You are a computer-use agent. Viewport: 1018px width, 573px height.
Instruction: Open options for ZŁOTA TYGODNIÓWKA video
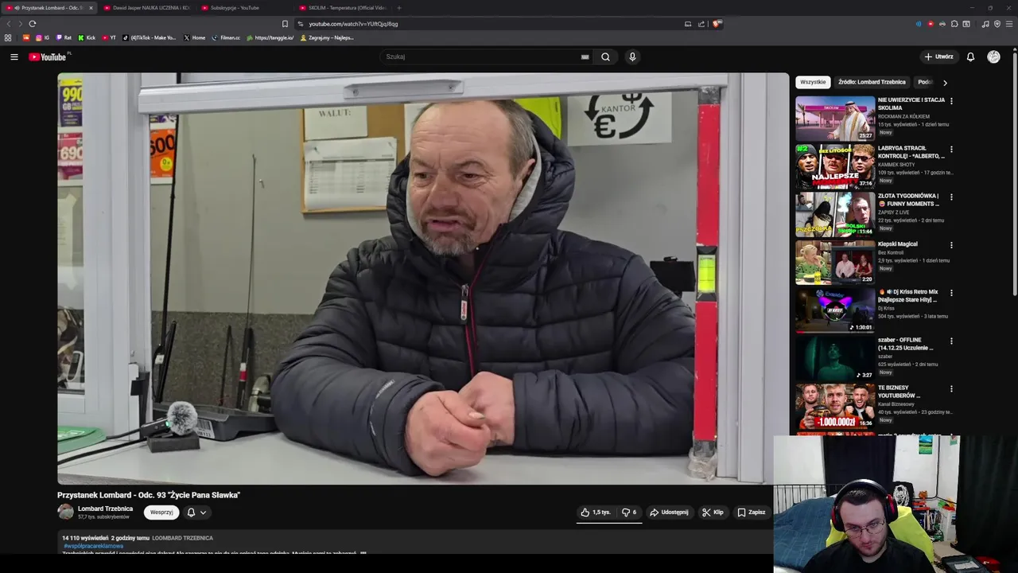951,197
